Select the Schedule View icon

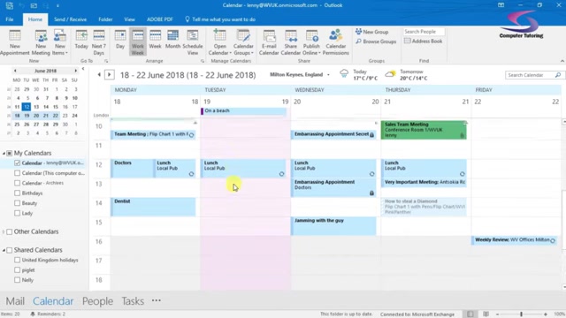coord(193,42)
